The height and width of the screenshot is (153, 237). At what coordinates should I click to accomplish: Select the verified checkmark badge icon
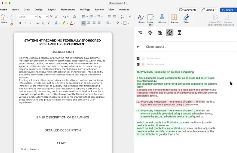(x=170, y=32)
